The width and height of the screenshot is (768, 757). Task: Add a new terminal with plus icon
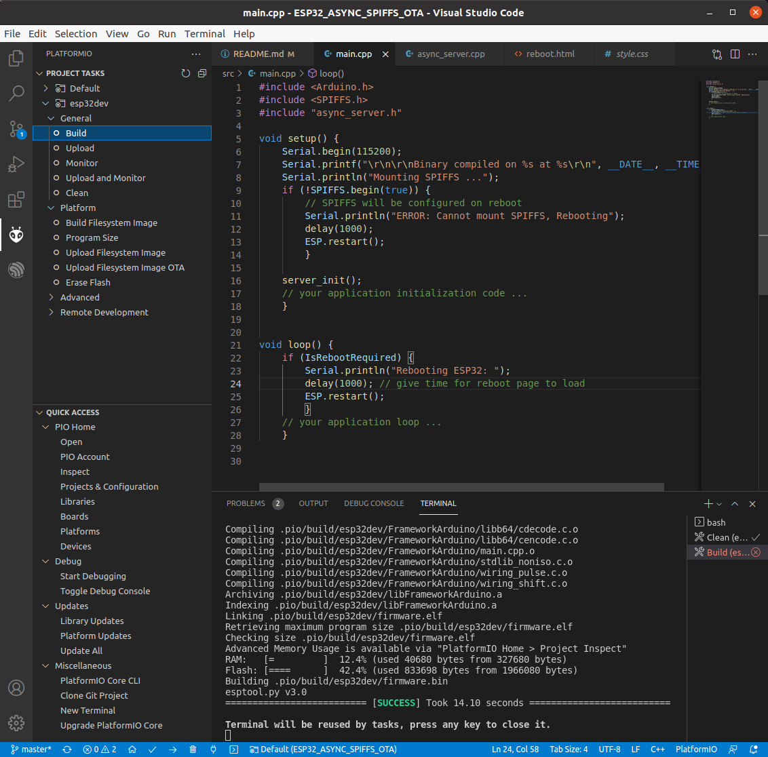point(708,503)
